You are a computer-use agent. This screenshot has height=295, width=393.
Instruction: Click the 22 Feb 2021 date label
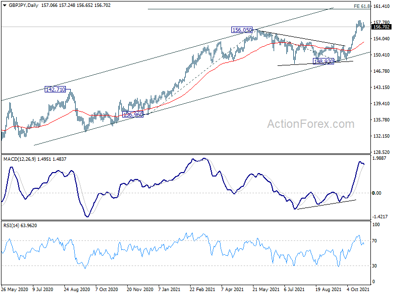pos(202,289)
